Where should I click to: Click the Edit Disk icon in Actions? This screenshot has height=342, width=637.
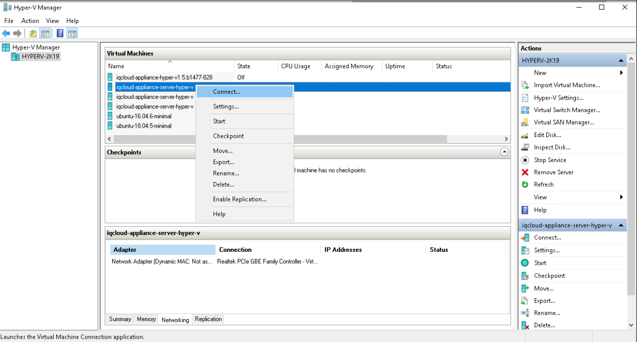[525, 135]
